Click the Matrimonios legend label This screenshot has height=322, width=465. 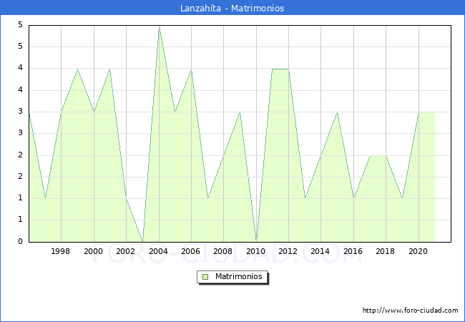(x=239, y=277)
